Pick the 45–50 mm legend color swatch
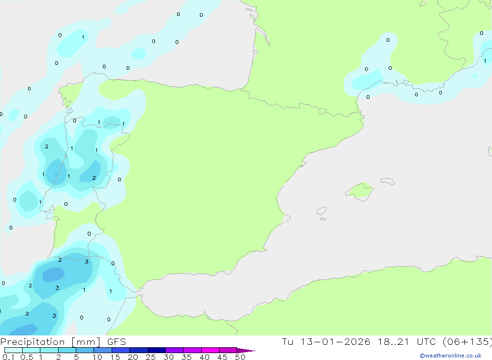Viewport: 492px width, 360px height. click(228, 350)
